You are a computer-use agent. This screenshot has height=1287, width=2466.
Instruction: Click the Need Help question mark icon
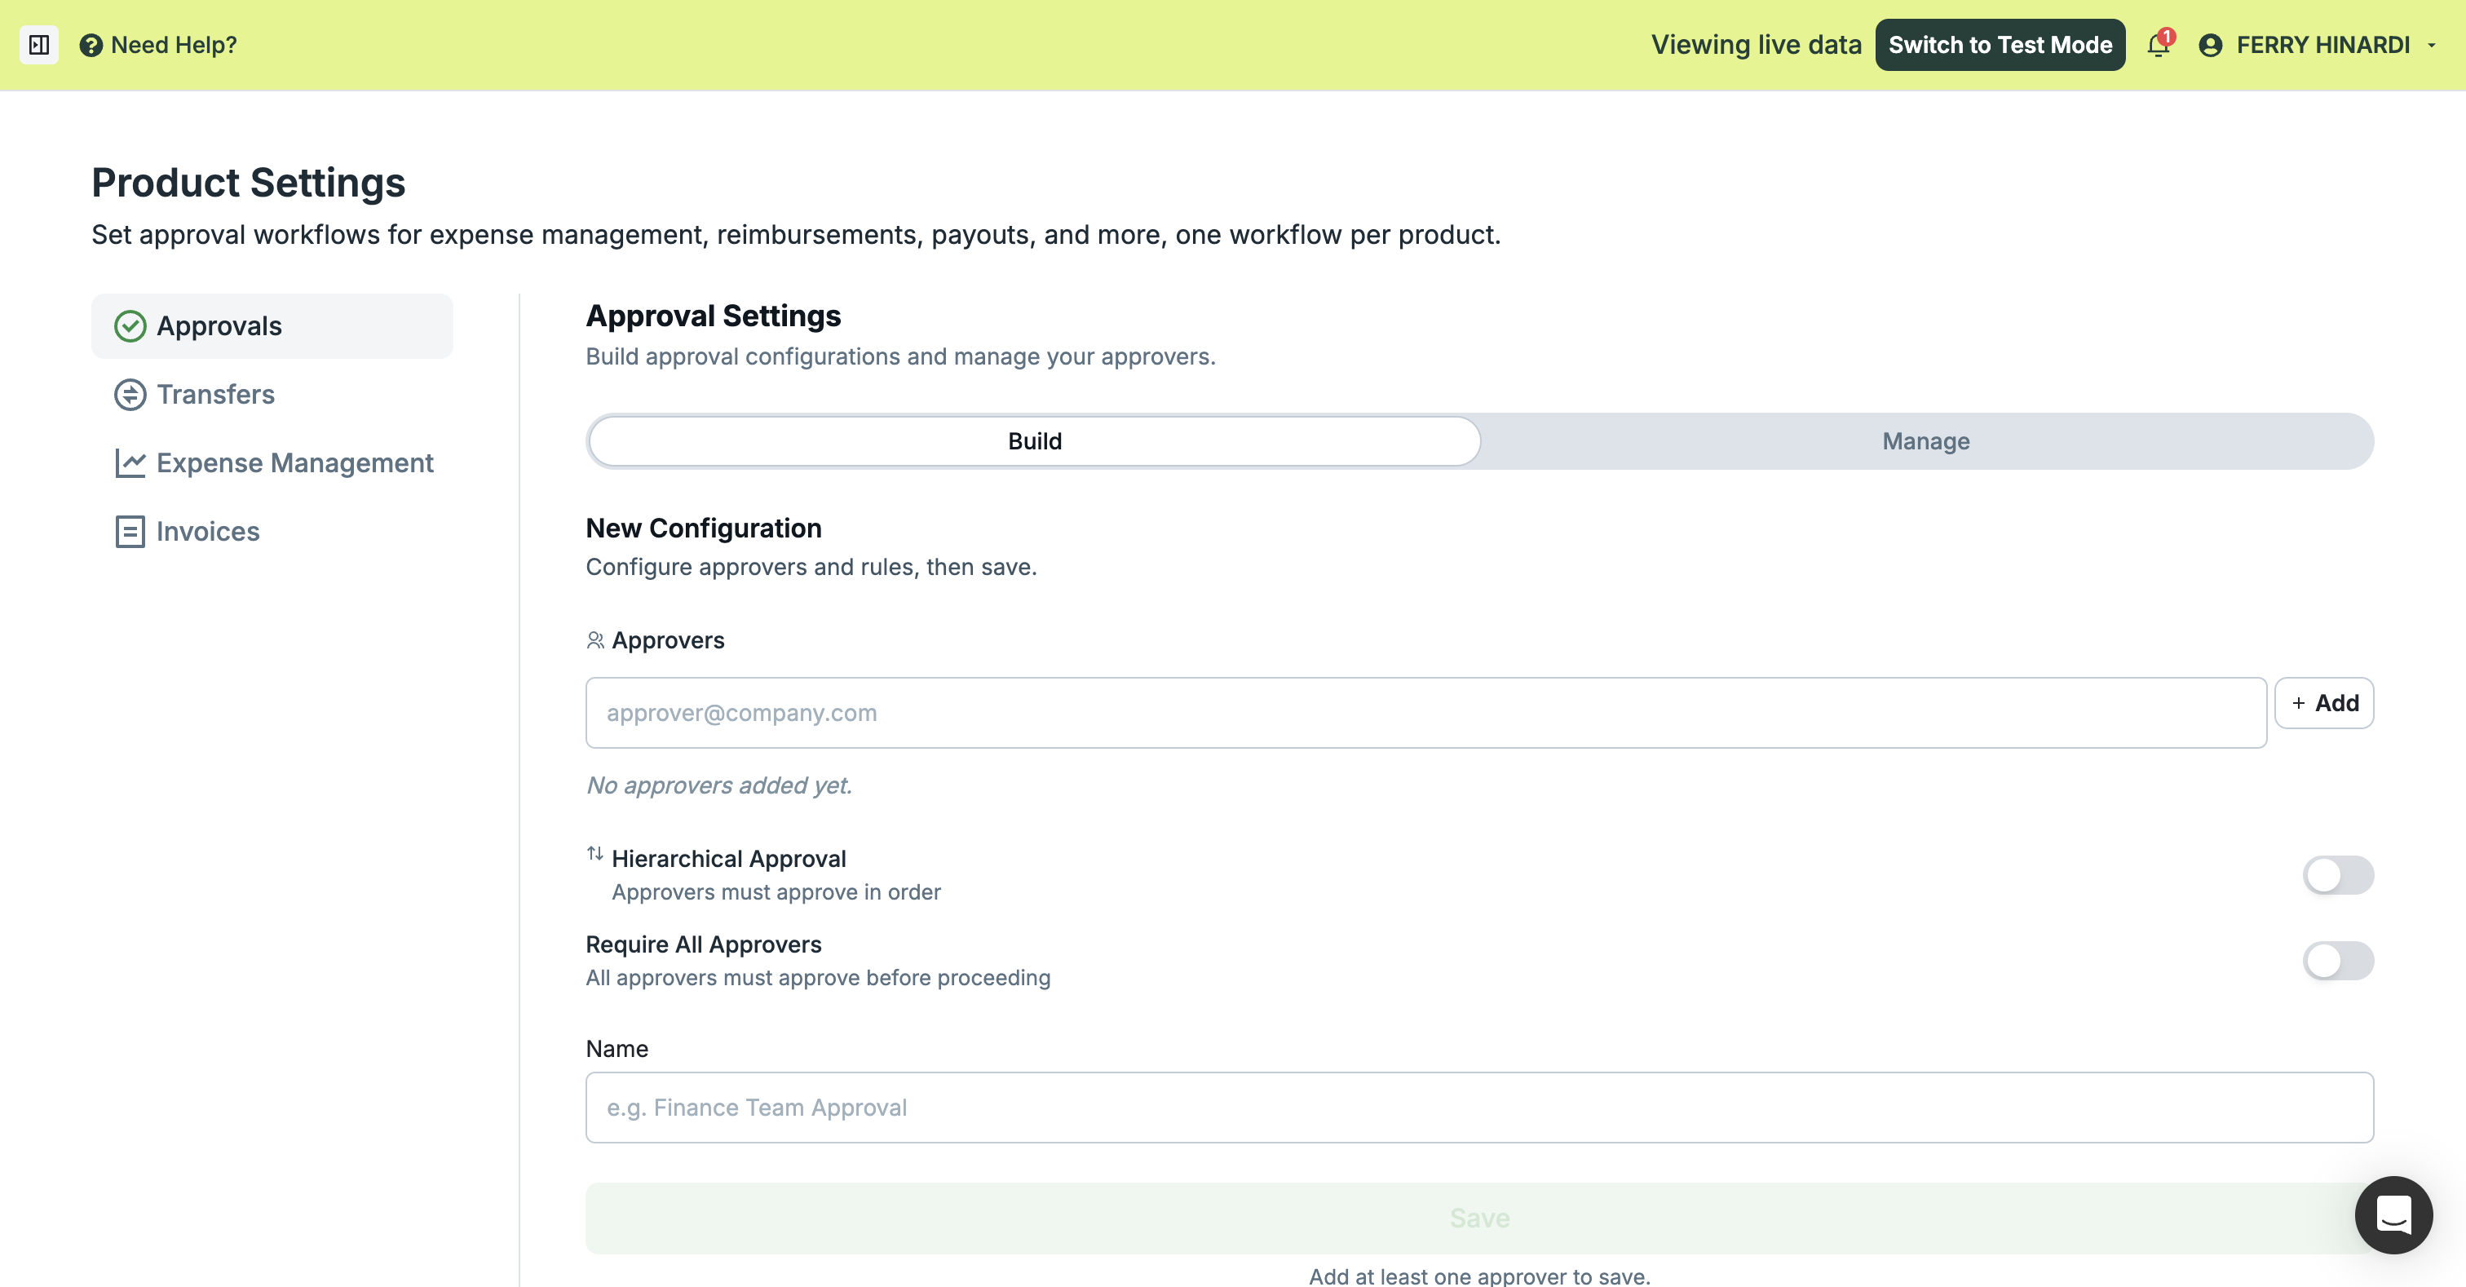coord(91,45)
